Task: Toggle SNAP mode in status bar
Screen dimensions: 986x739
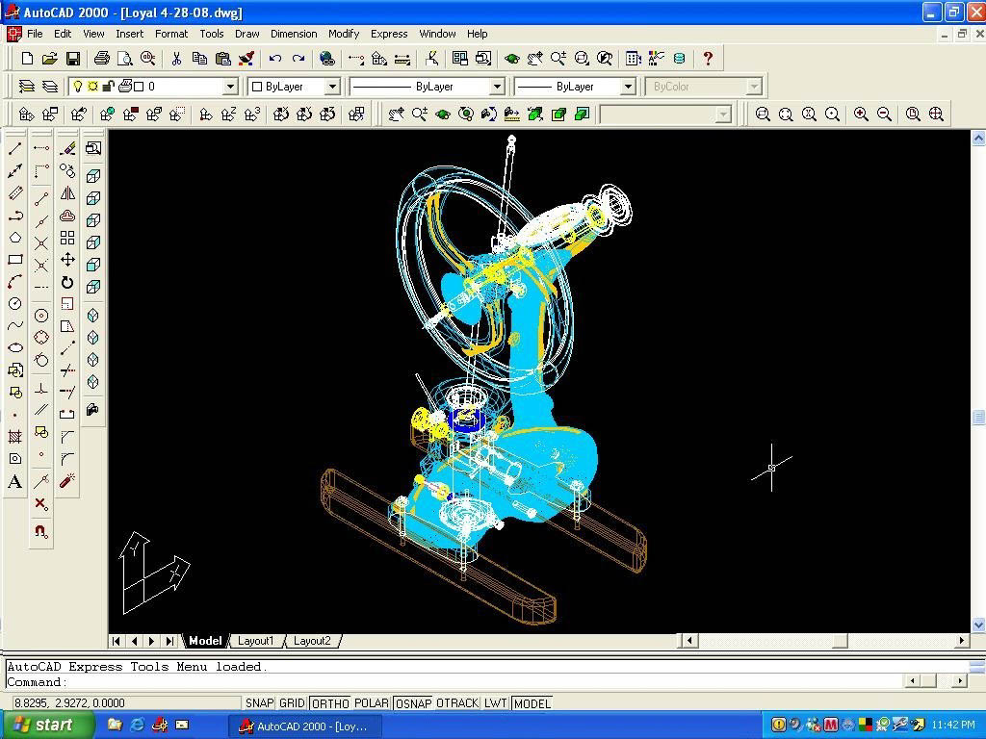Action: click(259, 703)
